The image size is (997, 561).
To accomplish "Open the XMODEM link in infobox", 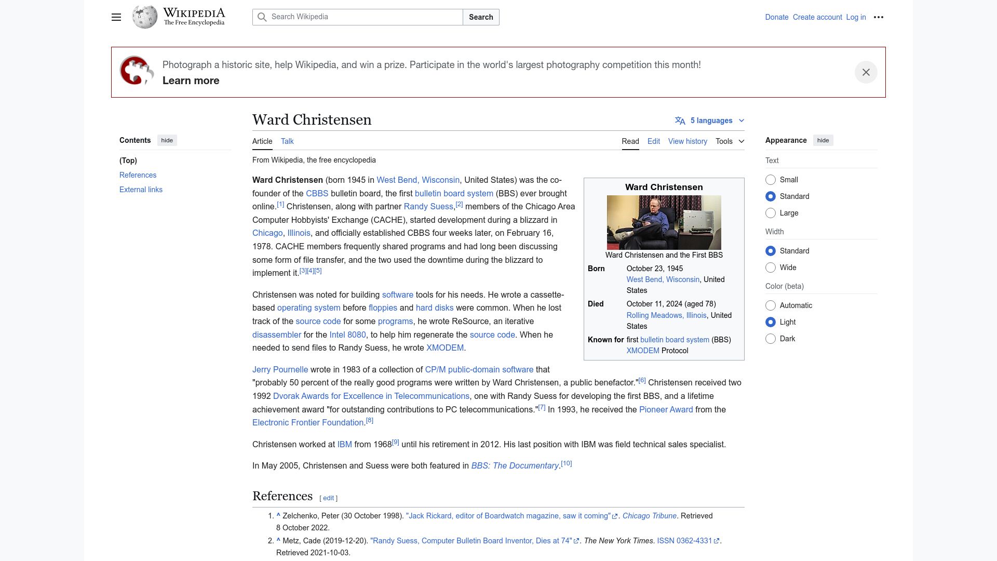I will click(642, 351).
